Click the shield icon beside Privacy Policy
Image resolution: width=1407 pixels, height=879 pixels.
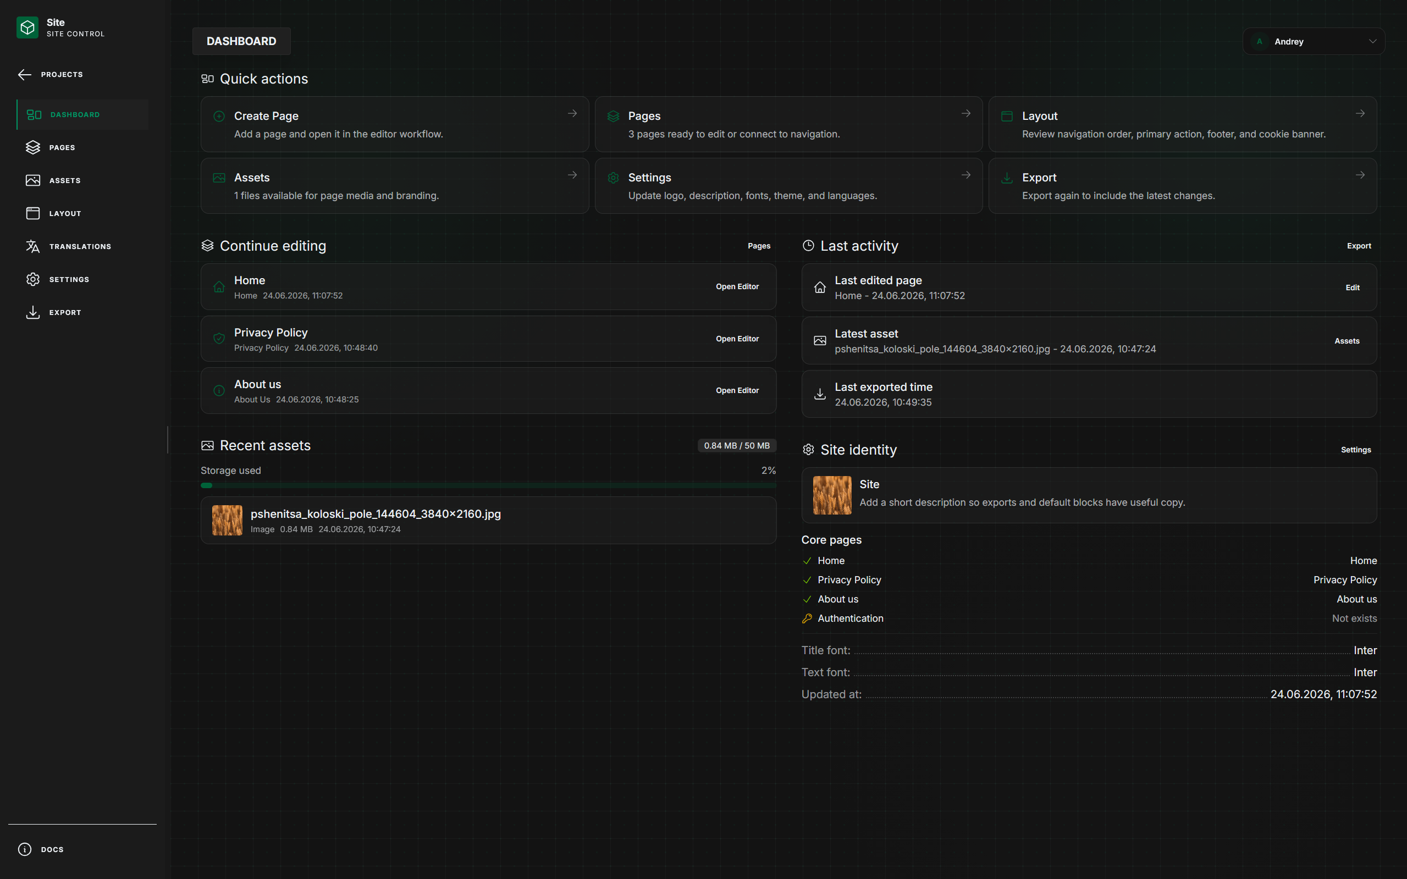point(219,338)
